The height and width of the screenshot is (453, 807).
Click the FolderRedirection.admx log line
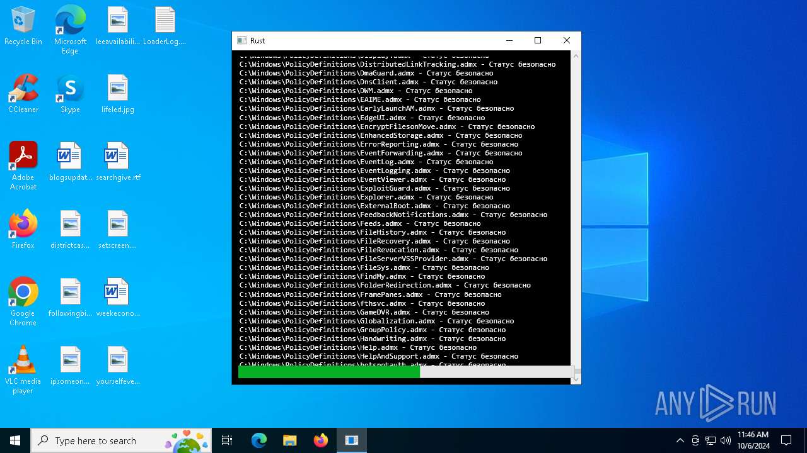click(385, 285)
